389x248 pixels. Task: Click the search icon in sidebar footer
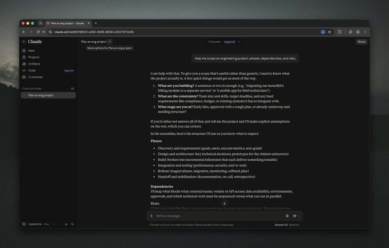[x=73, y=224]
